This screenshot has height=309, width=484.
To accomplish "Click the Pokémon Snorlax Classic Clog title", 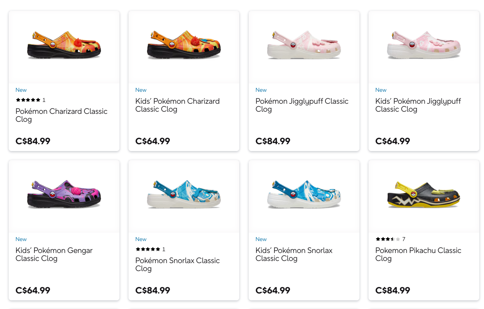I will 177,265.
